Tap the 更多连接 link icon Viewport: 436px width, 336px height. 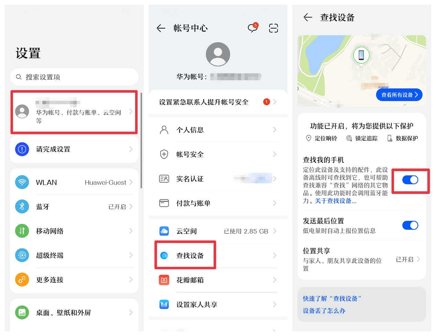click(22, 279)
